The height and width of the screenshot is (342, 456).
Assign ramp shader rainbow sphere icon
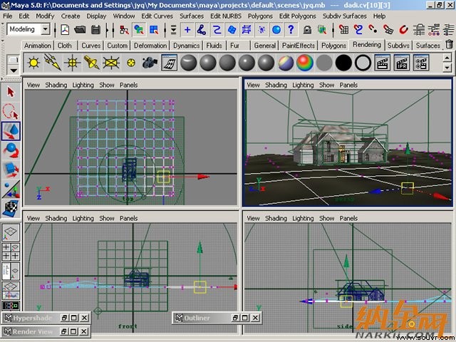coord(305,63)
